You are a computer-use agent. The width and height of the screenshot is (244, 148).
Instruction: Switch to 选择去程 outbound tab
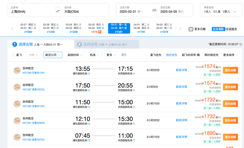41,44
